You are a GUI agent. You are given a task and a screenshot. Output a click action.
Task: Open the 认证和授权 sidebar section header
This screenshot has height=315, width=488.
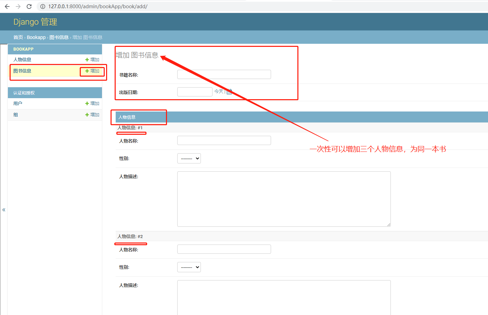click(24, 93)
